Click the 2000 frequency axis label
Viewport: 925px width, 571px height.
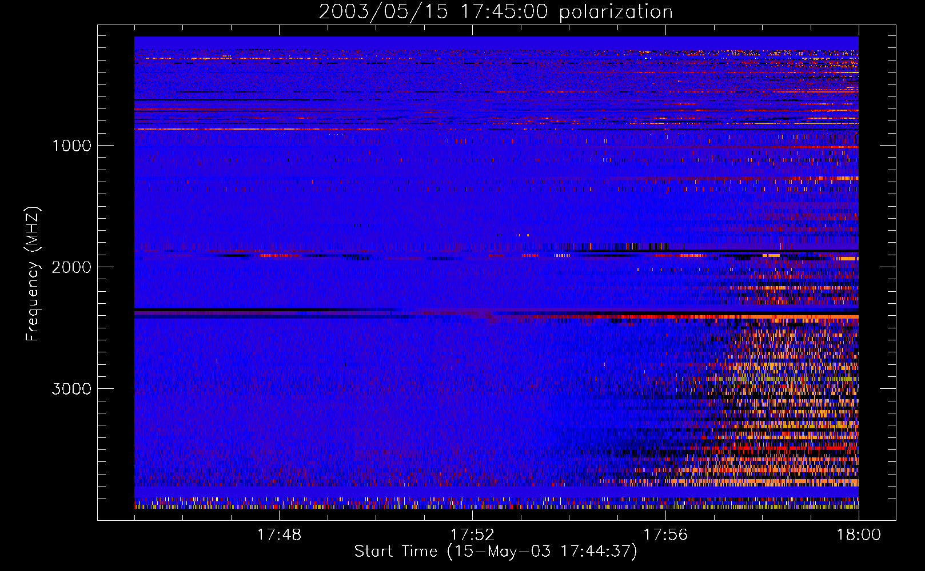click(x=71, y=267)
